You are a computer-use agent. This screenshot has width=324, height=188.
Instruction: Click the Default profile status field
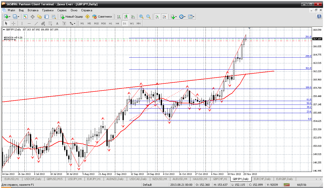tap(147, 185)
